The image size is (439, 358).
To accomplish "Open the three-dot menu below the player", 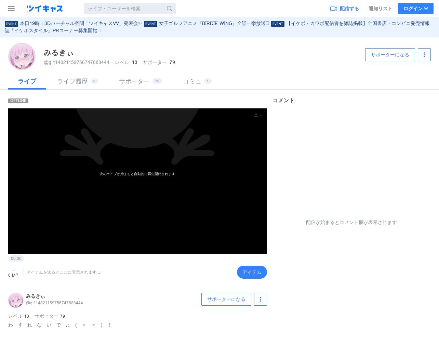I will click(x=260, y=299).
